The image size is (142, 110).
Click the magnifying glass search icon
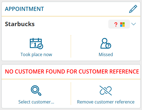pyautogui.click(x=36, y=90)
